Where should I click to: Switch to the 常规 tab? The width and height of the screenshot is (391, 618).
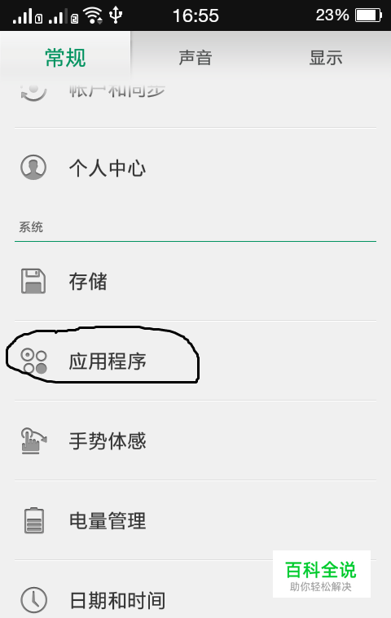[x=65, y=58]
